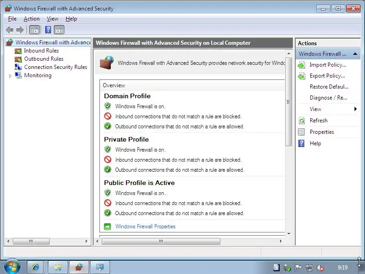Click the Private Profile heading
Screen dimensions: 365x274
click(x=126, y=139)
